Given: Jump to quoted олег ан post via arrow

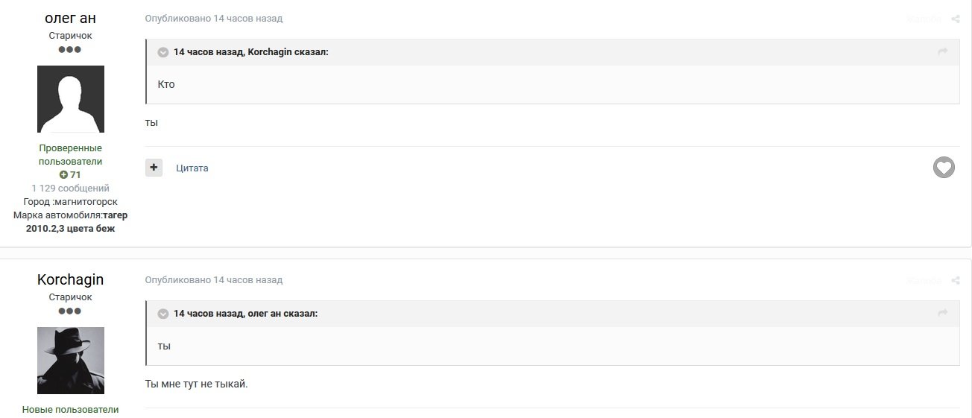Looking at the screenshot, I should pyautogui.click(x=942, y=313).
